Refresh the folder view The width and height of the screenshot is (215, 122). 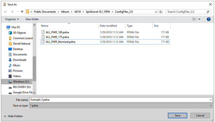pyautogui.click(x=160, y=12)
